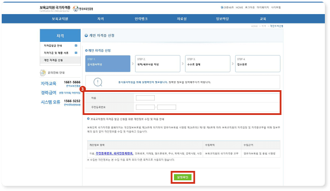Click the blue 자격 sidebar header
This screenshot has height=191, width=330.
point(60,35)
